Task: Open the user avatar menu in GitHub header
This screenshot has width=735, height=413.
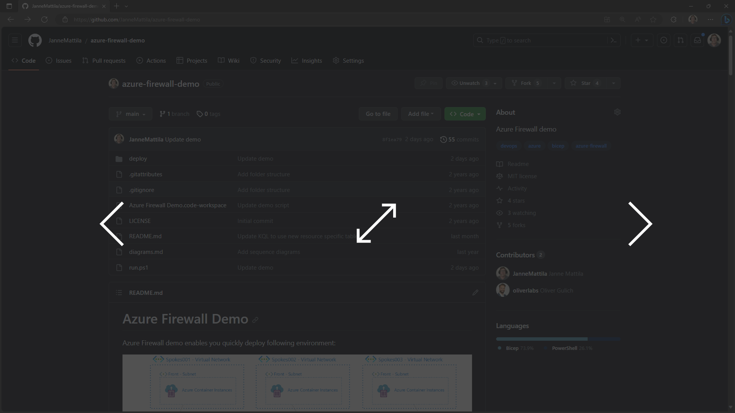Action: (x=714, y=40)
